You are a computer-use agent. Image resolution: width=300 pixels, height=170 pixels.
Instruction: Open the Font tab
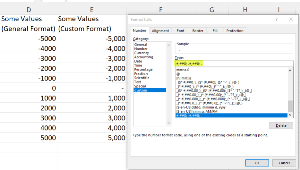pyautogui.click(x=180, y=31)
